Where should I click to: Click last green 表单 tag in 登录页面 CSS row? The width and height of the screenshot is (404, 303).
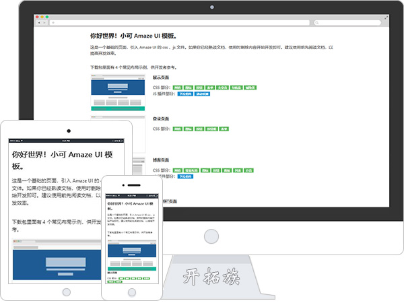(224, 129)
